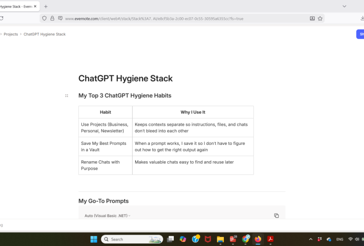Click the OneDrive cloud tray icon
Viewport: 364px width, 246px height.
click(x=329, y=239)
